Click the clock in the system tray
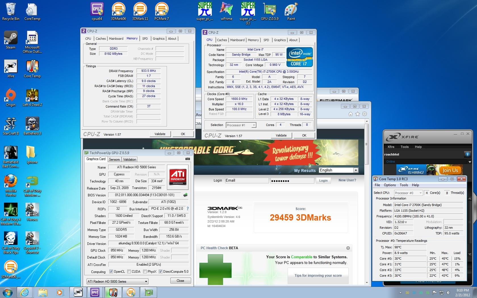Screen dimensions: 477x298 pyautogui.click(x=463, y=292)
